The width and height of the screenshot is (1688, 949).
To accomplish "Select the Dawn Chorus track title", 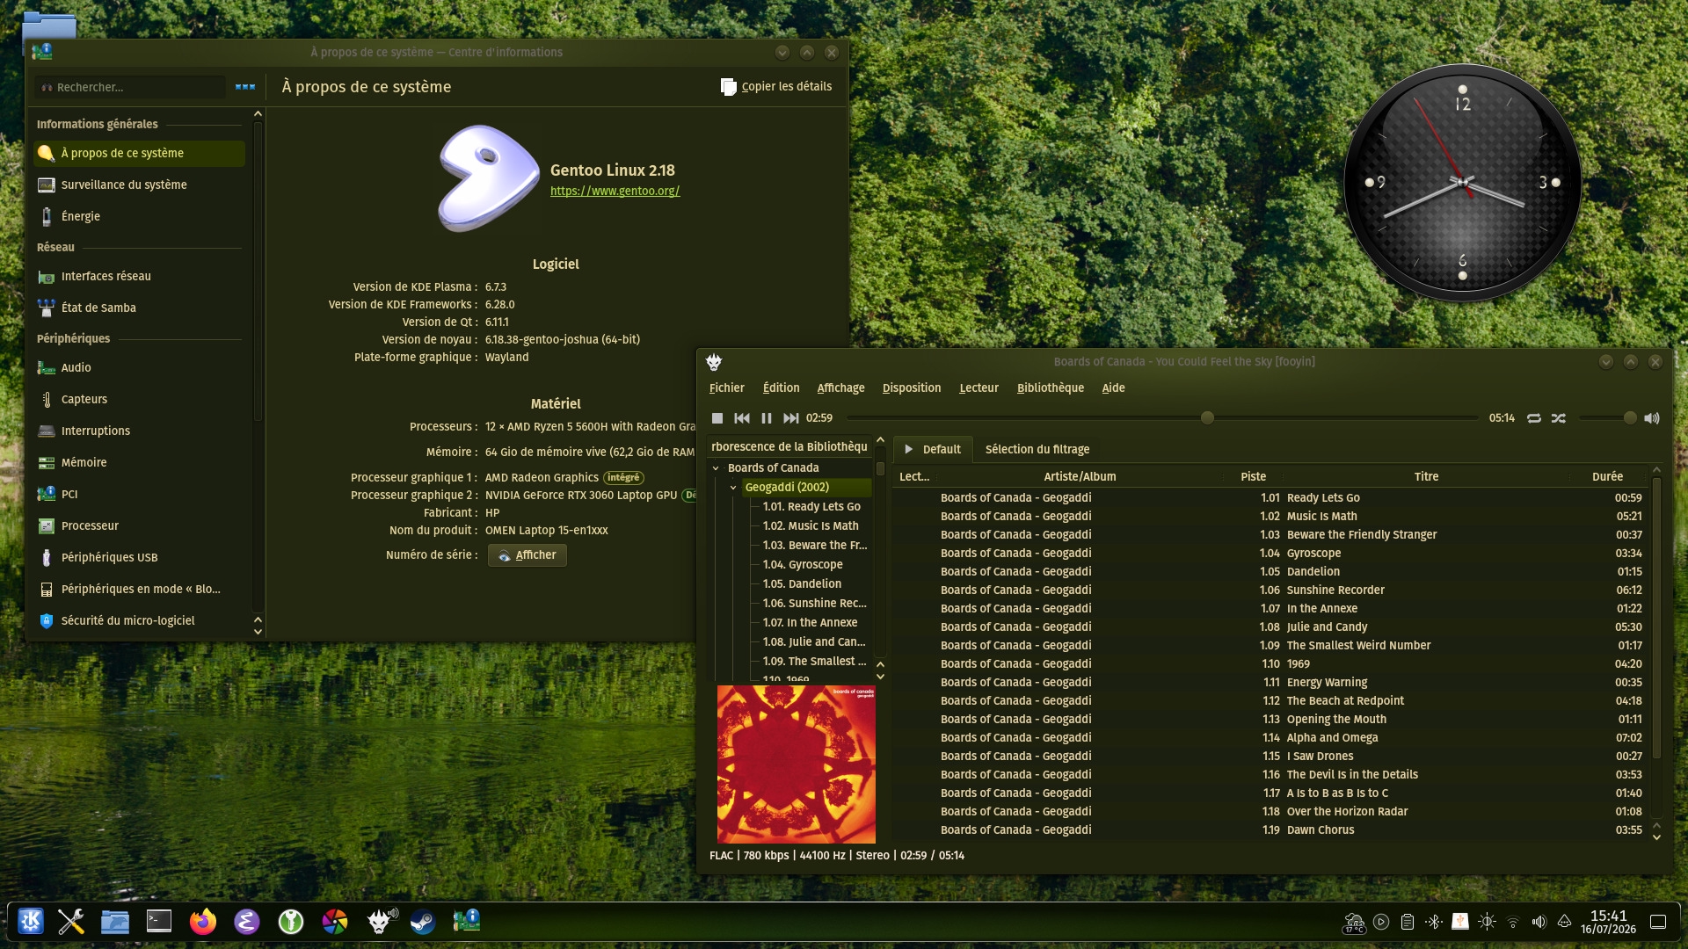I will (x=1321, y=829).
